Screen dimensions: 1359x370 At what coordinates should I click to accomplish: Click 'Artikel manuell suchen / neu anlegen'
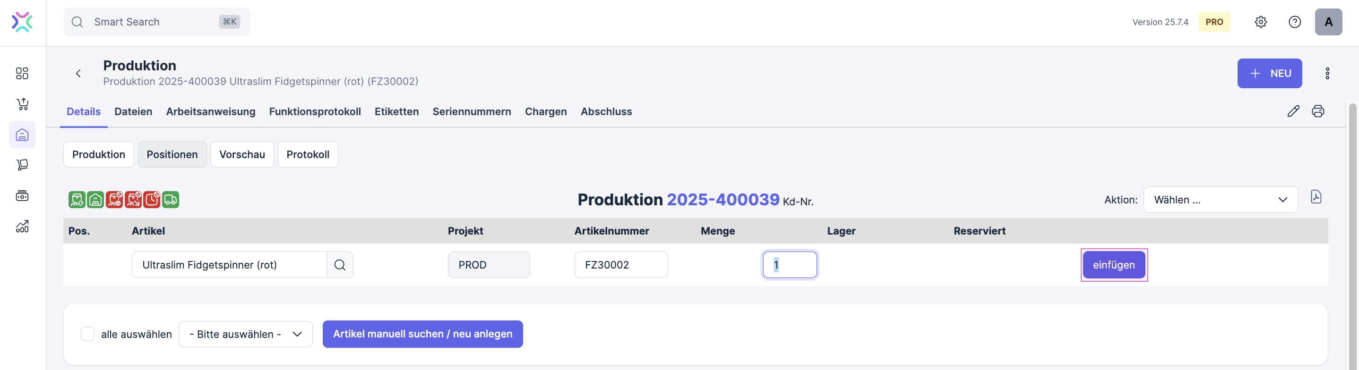point(422,334)
